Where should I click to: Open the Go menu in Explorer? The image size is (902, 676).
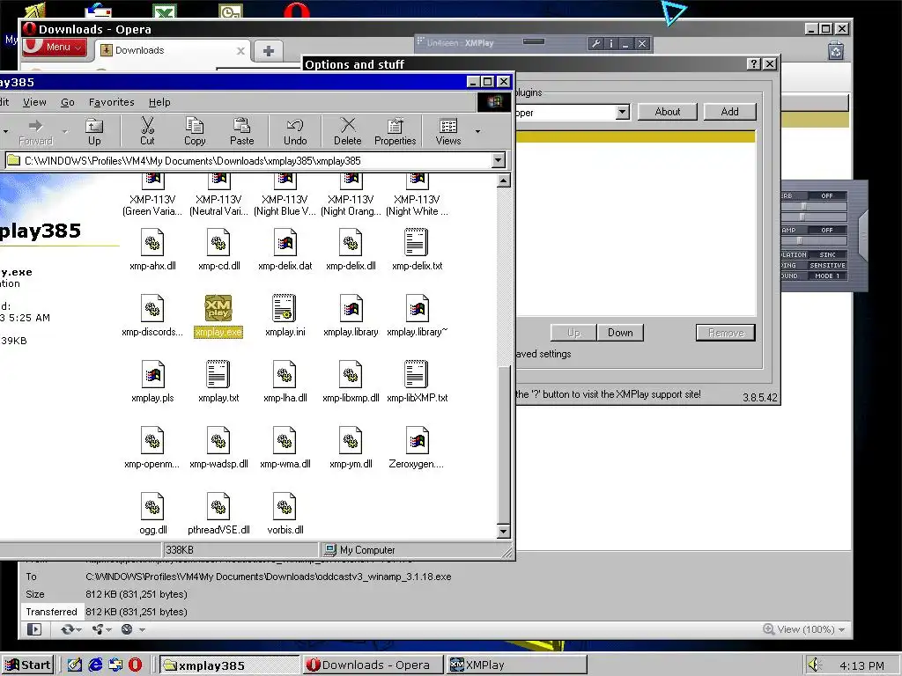[x=68, y=102]
